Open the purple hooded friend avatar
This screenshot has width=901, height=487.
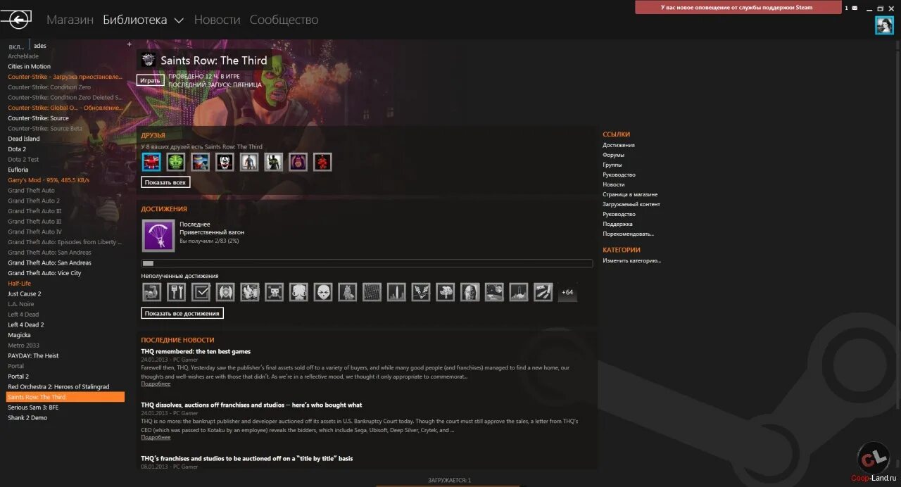(298, 163)
